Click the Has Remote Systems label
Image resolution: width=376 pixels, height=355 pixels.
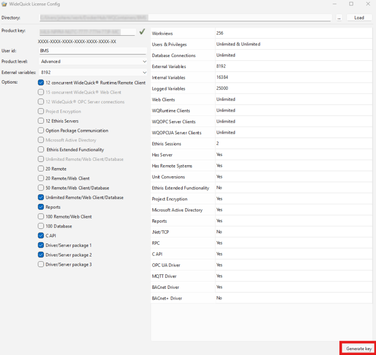click(172, 166)
